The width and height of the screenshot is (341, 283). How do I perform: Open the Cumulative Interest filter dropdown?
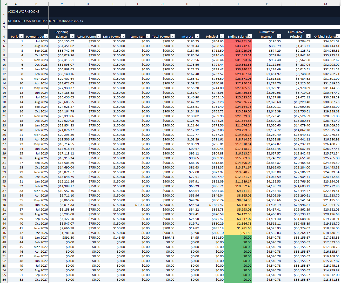point(279,36)
